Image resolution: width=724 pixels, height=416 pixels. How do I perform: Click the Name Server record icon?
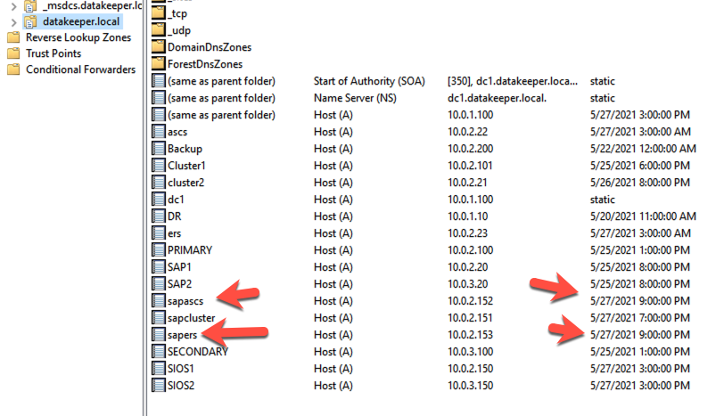[159, 98]
